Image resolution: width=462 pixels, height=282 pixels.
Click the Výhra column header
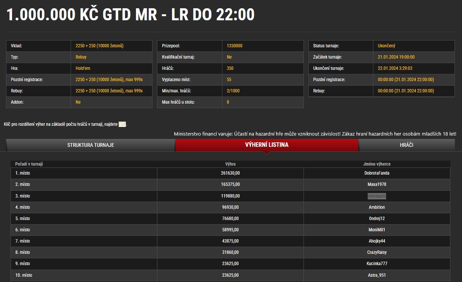230,164
